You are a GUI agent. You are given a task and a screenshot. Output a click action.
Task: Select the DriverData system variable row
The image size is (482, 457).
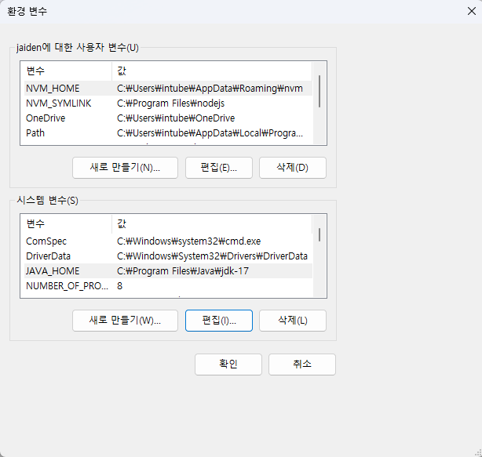pyautogui.click(x=168, y=256)
